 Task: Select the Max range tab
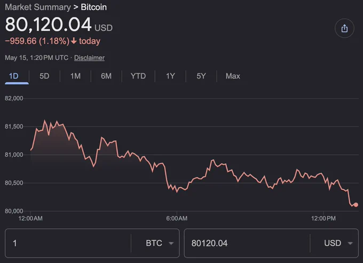tap(233, 76)
